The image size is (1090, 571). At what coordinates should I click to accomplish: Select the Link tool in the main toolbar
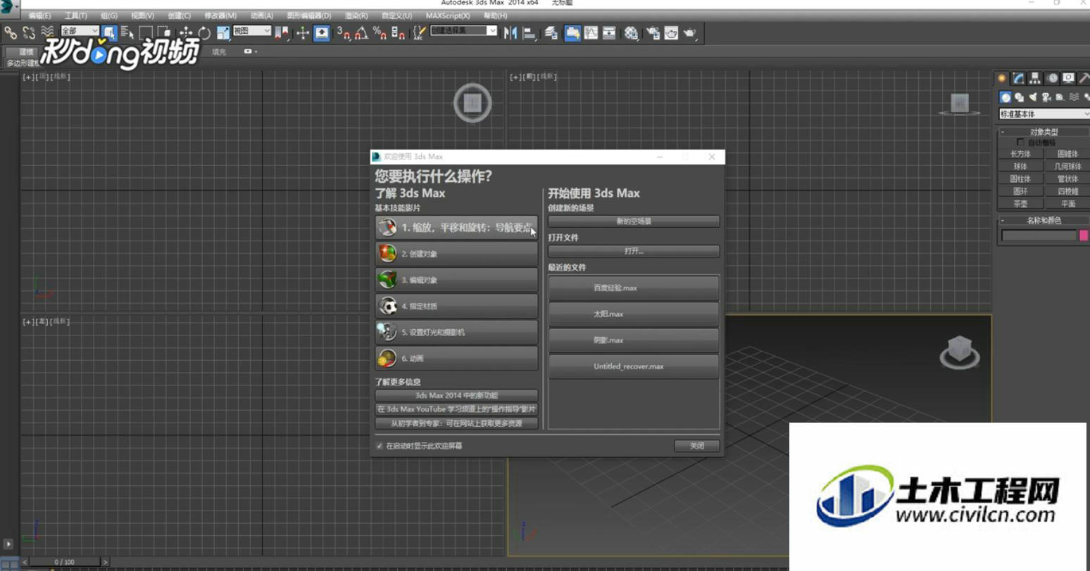pyautogui.click(x=10, y=32)
